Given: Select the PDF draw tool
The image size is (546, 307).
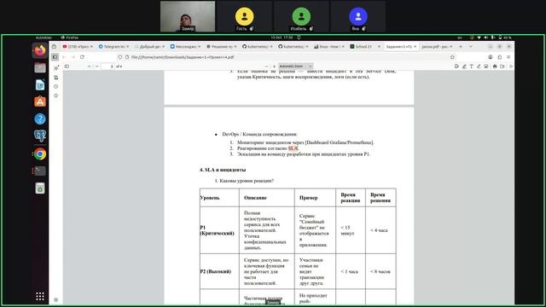Looking at the screenshot, I should [x=479, y=67].
